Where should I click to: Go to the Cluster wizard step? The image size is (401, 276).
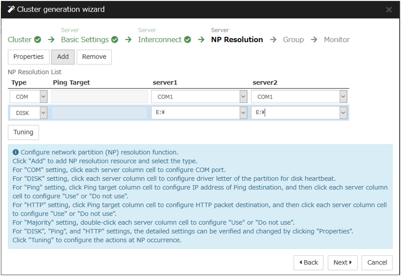[20, 40]
